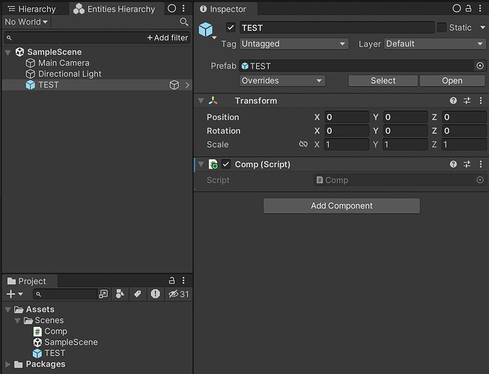489x374 pixels.
Task: Click the Prefab object picker circle icon
Action: 480,66
